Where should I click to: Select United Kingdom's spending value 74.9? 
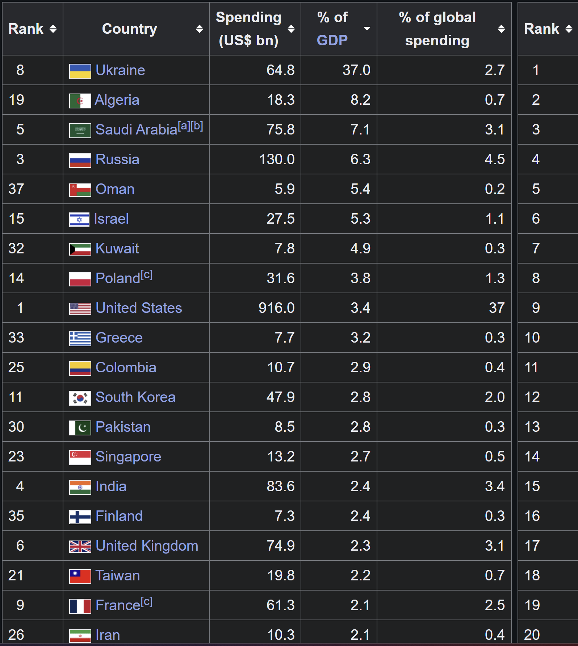pos(281,546)
